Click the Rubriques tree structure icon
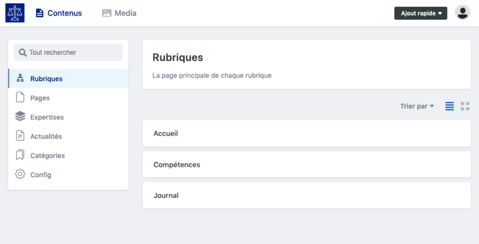The image size is (479, 244). tap(20, 78)
